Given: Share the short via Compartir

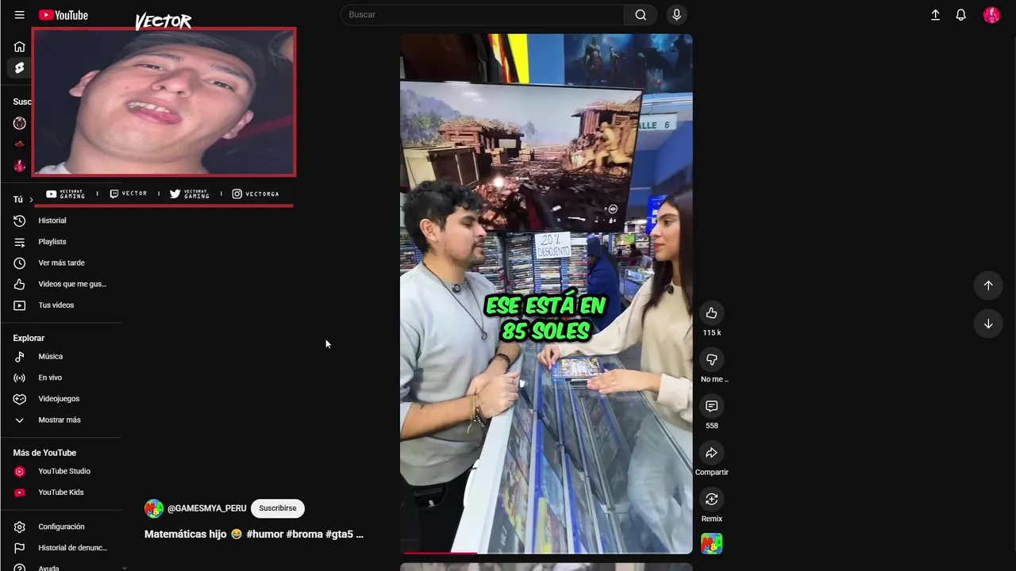Looking at the screenshot, I should click(x=711, y=453).
